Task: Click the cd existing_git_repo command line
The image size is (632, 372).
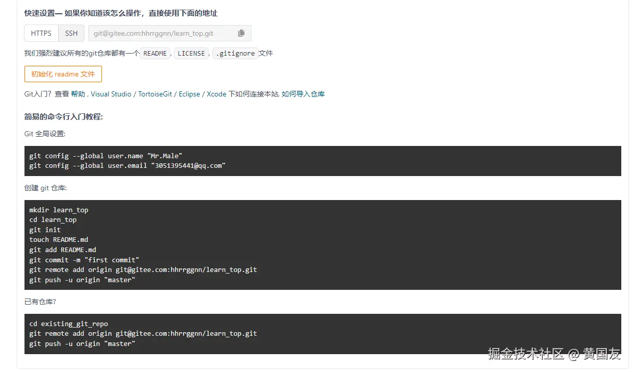Action: click(x=68, y=324)
